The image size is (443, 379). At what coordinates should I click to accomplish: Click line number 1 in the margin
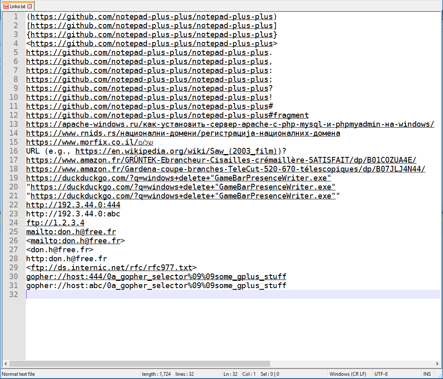[16, 17]
